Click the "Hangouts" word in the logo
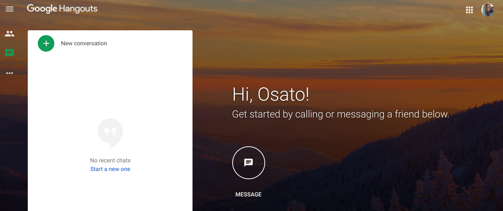Viewport: 503px width, 211px height. [78, 9]
